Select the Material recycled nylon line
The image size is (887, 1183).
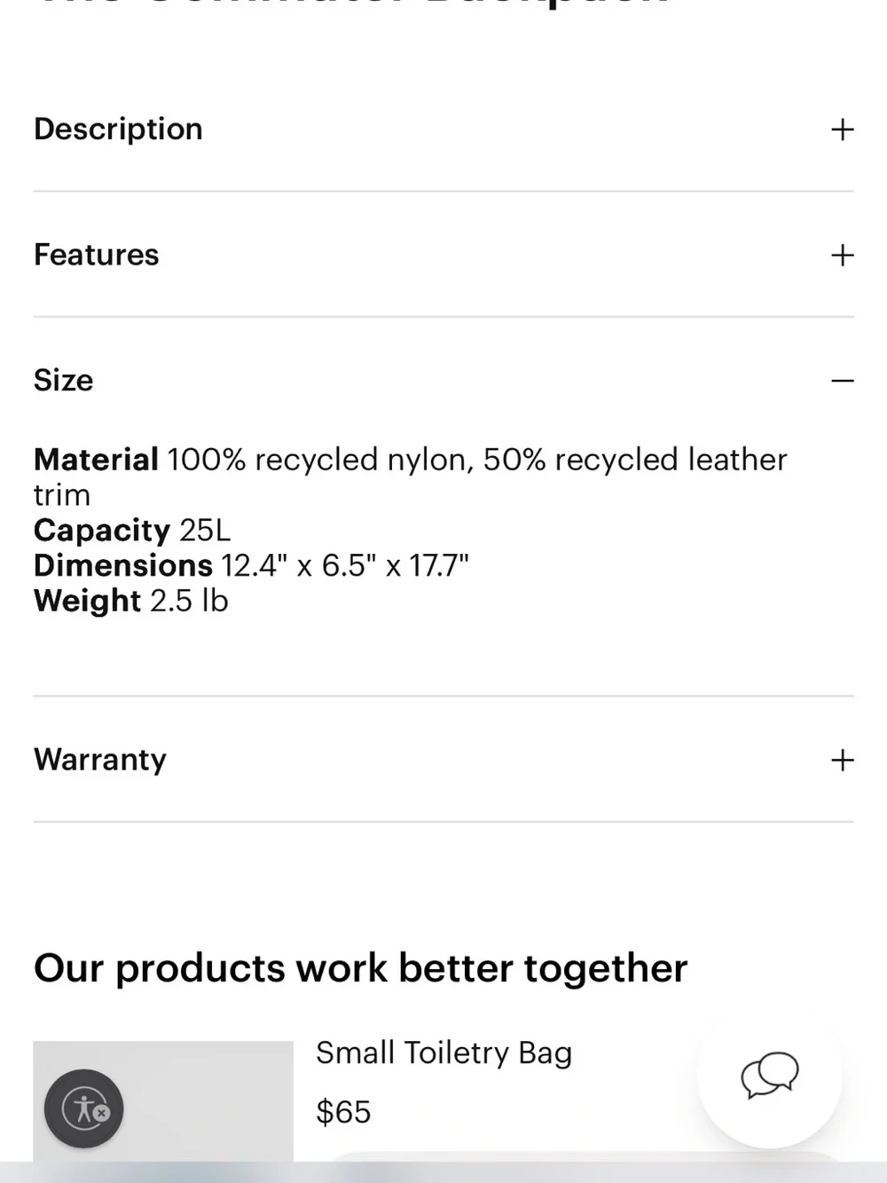[x=410, y=477]
